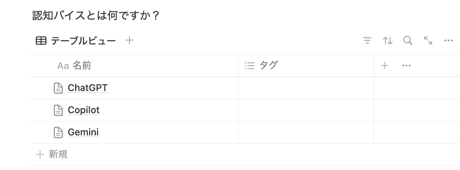Add a new property column
460x170 pixels.
384,66
